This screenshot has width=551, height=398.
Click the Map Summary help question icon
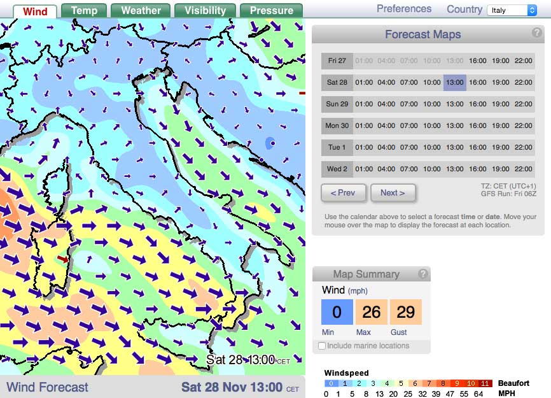[x=422, y=274]
